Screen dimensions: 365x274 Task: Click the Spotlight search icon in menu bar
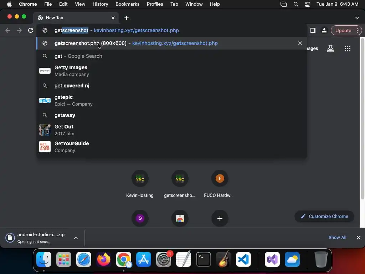pos(295,4)
